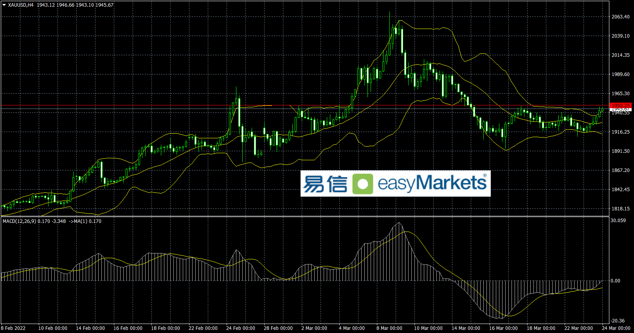Screen dimensions: 634x333
Task: Click the 4 Mar 00:00 time label
Action: 352,328
